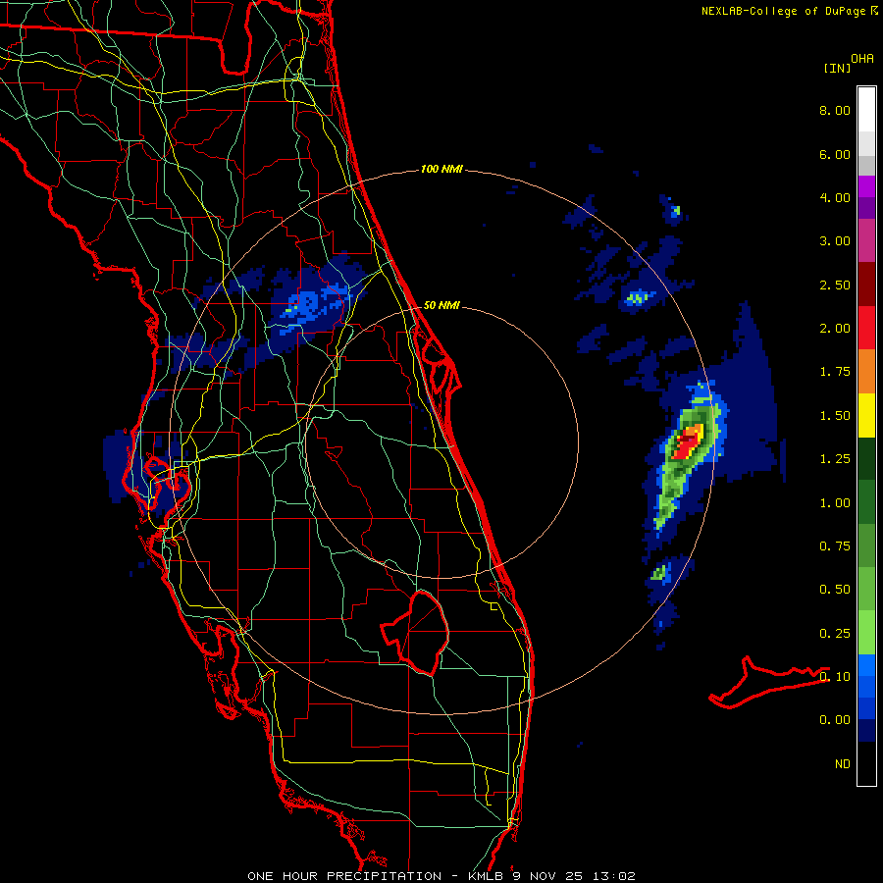The height and width of the screenshot is (883, 883).
Task: Click the Grand Bahama island outline
Action: (x=767, y=682)
